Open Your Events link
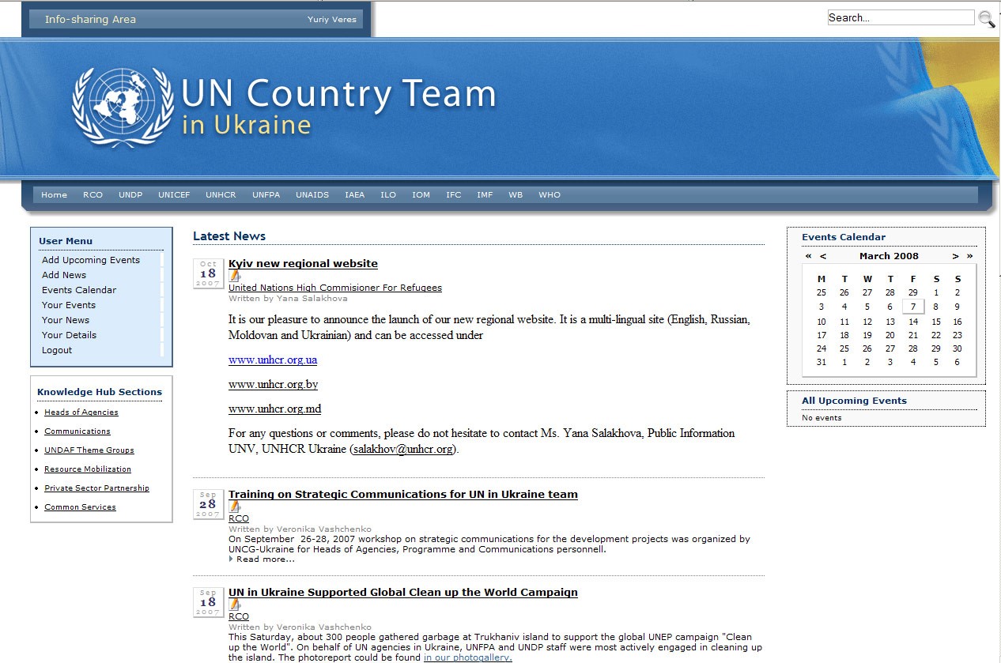 (x=69, y=305)
